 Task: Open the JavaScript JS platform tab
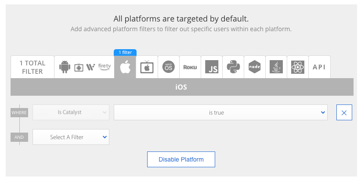(212, 67)
